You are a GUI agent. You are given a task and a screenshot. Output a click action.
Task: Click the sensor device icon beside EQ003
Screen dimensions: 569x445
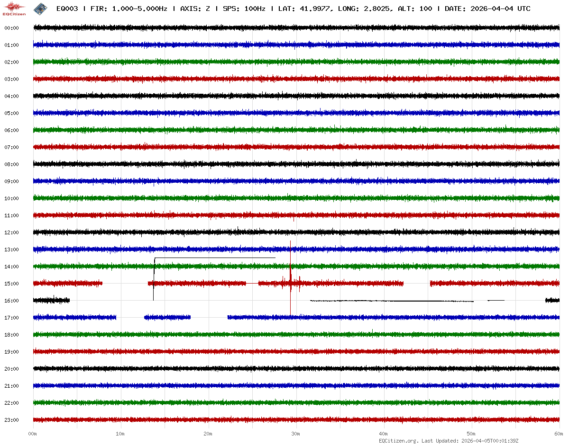[40, 8]
